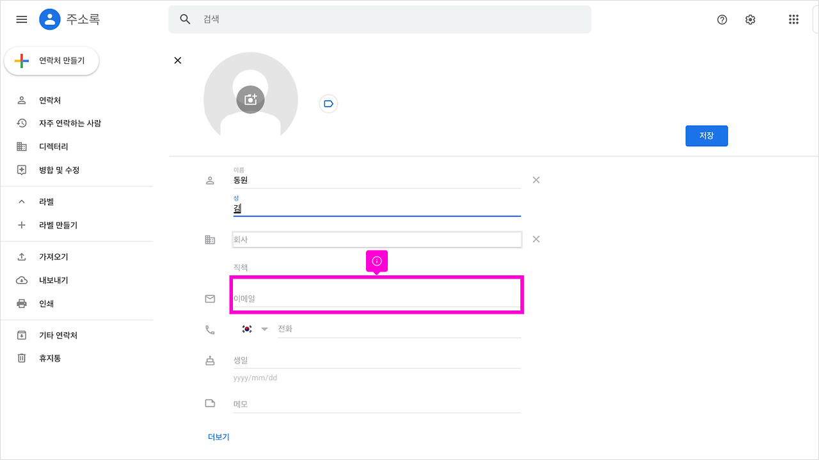Image resolution: width=819 pixels, height=460 pixels.
Task: Close the contact editing form
Action: (178, 60)
